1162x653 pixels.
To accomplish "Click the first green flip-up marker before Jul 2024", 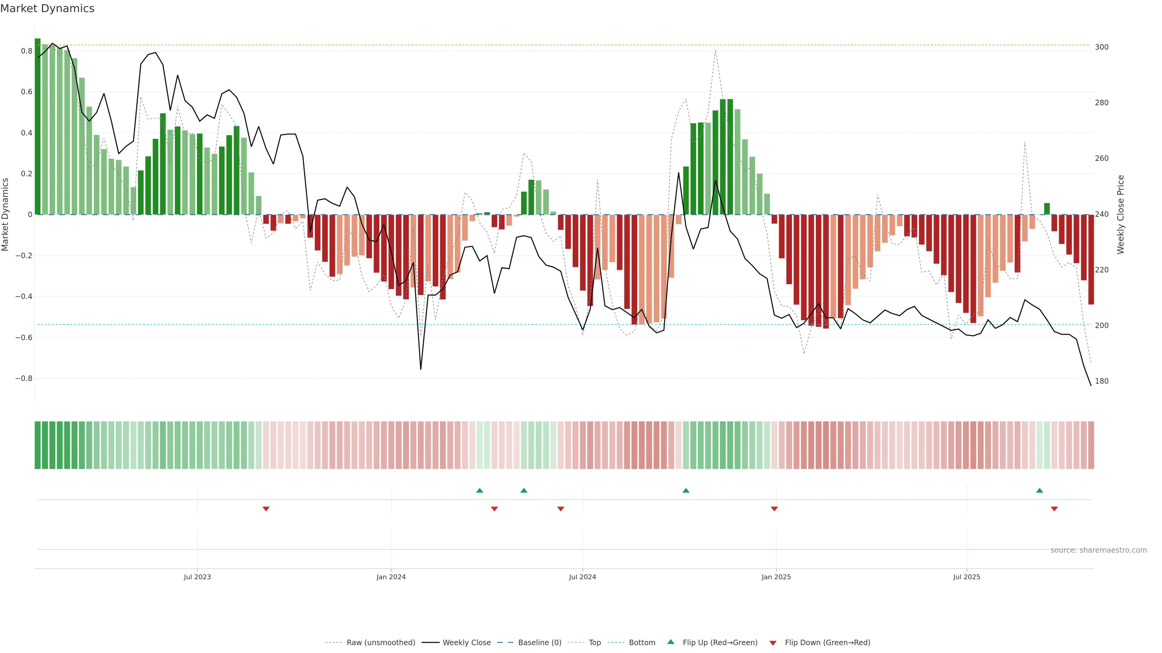I will pyautogui.click(x=480, y=490).
